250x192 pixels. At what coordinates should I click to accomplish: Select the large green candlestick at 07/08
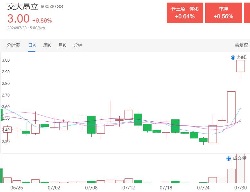(x=91, y=124)
